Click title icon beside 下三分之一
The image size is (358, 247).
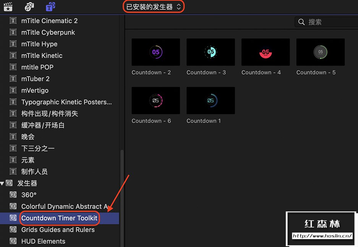click(13, 148)
